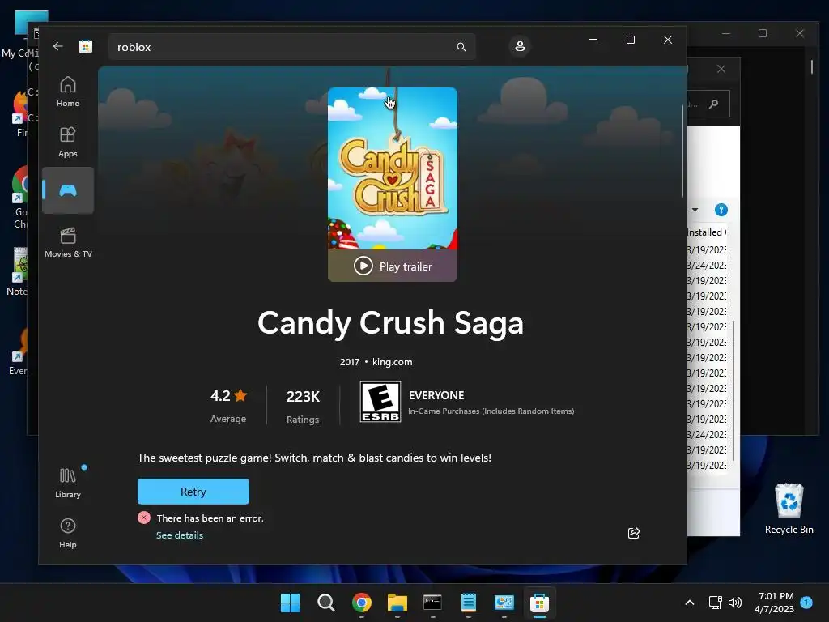The image size is (829, 622).
Task: Click the Store page vertical scrollbar
Action: 682,151
